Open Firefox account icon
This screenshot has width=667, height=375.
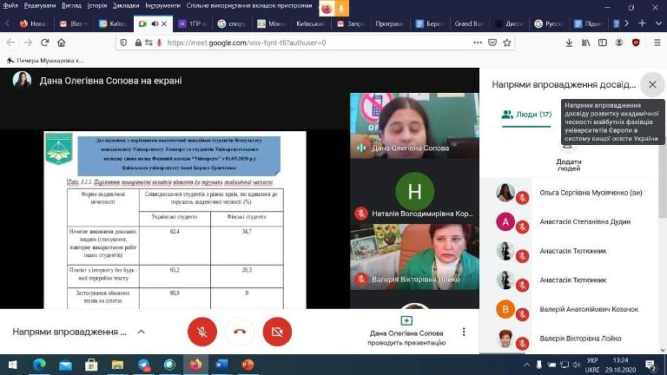pyautogui.click(x=619, y=43)
